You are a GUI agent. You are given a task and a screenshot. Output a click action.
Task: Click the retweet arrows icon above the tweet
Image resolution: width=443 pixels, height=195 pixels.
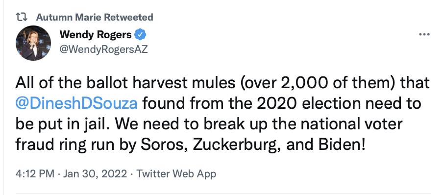pyautogui.click(x=22, y=18)
